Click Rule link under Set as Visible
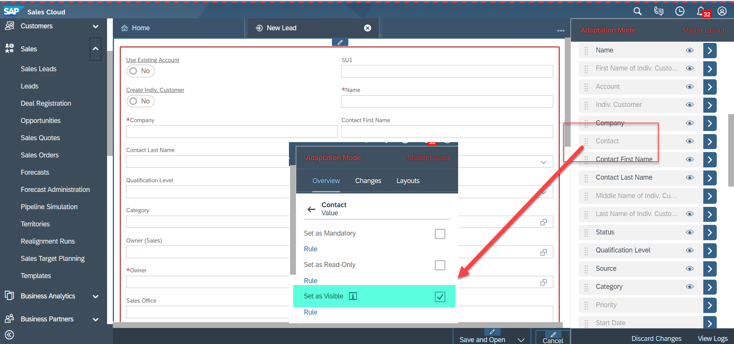 coord(310,312)
